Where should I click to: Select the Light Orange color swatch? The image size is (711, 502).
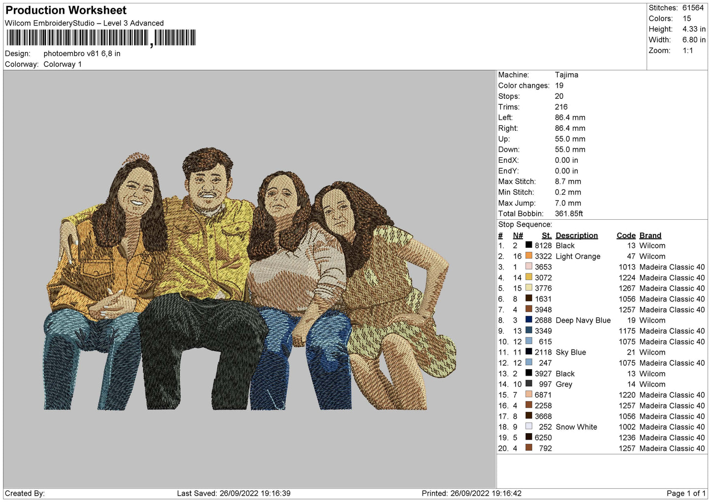click(528, 256)
